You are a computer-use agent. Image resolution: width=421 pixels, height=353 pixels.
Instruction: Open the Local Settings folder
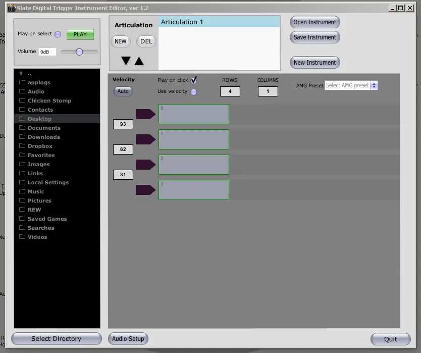click(x=57, y=182)
